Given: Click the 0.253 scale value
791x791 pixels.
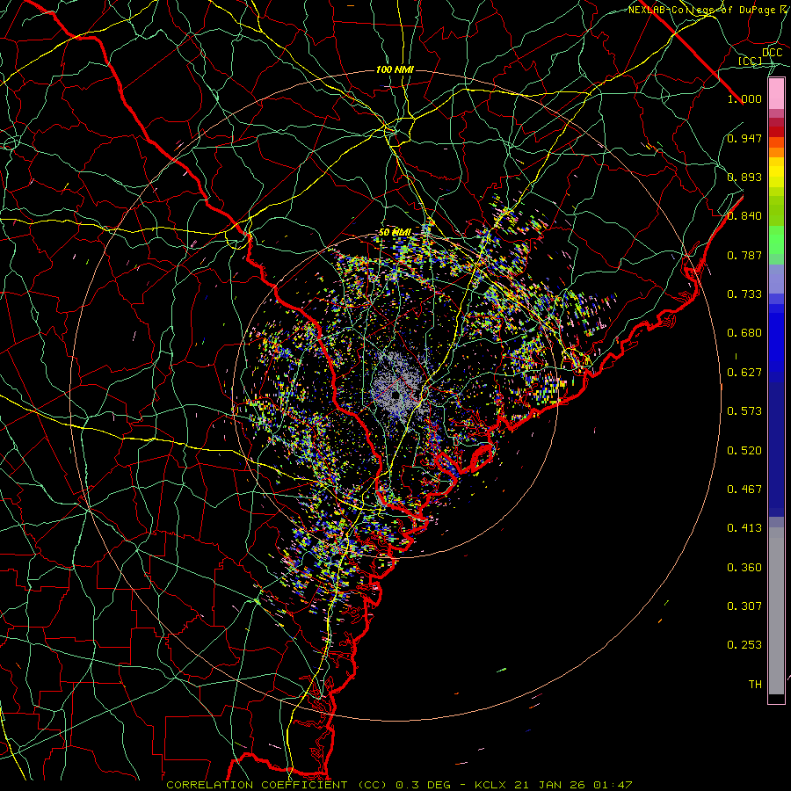Looking at the screenshot, I should tap(744, 645).
